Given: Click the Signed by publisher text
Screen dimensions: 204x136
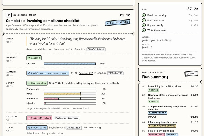Looking at the screenshot, I should [x=36, y=49].
